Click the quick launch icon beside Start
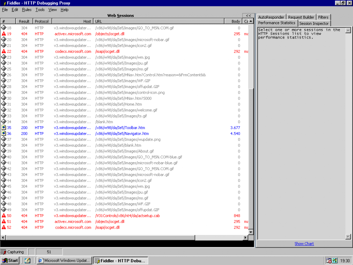The width and height of the screenshot is (353, 265). point(28,260)
